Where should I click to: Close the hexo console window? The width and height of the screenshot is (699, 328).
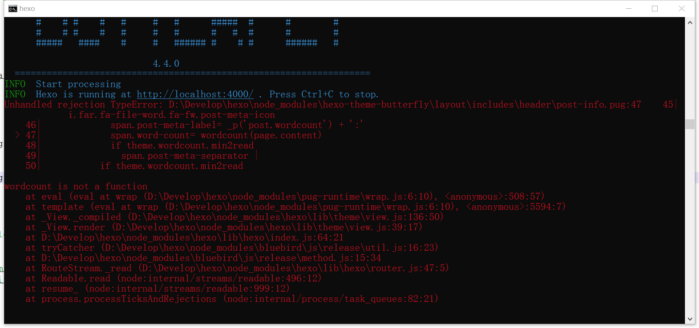pos(682,9)
